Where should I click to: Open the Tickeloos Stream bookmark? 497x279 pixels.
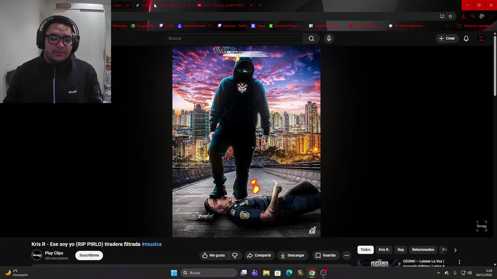286,26
